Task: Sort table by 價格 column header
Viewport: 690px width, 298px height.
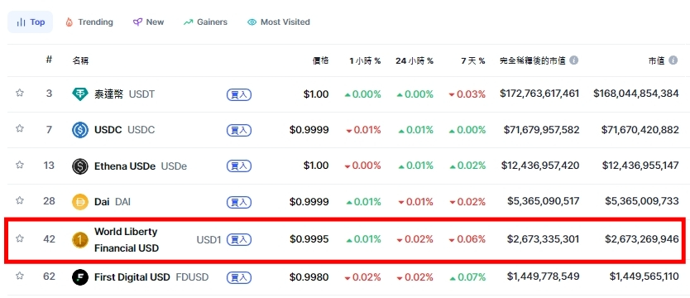Action: [320, 60]
